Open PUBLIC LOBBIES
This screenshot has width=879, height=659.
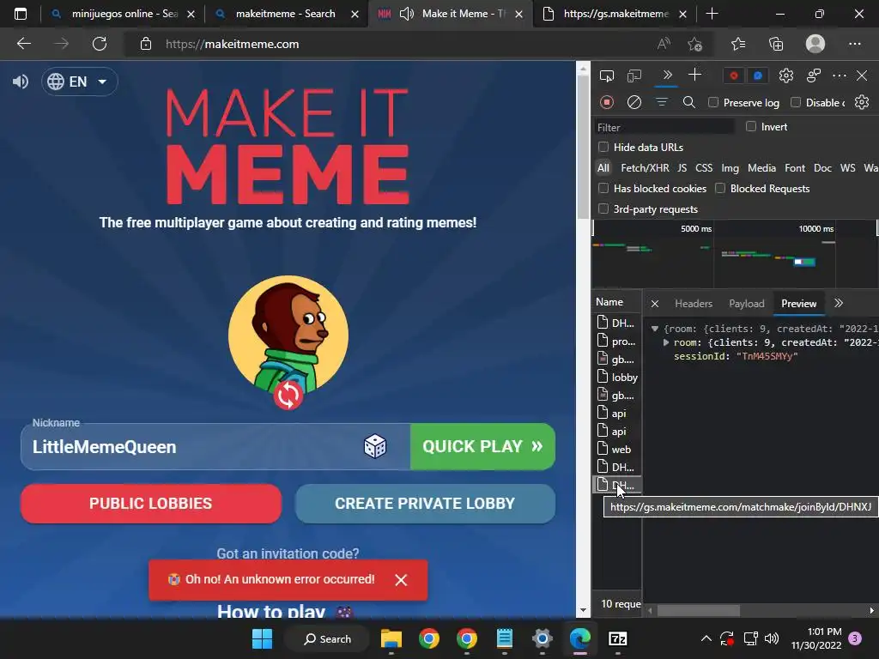151,503
